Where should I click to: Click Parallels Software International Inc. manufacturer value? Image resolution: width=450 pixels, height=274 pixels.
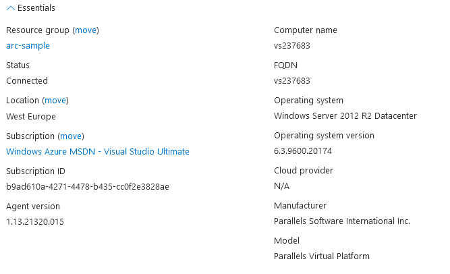pyautogui.click(x=342, y=221)
